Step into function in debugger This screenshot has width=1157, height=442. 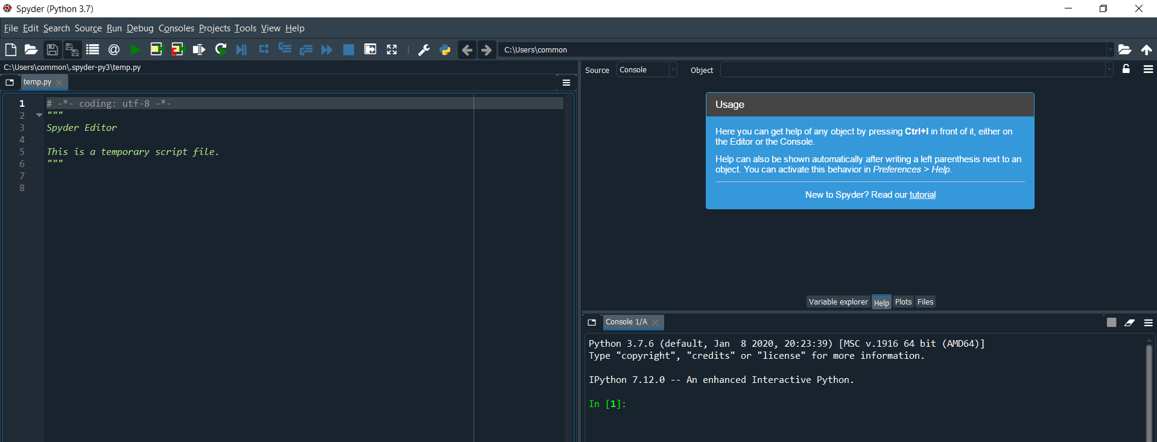[x=285, y=49]
